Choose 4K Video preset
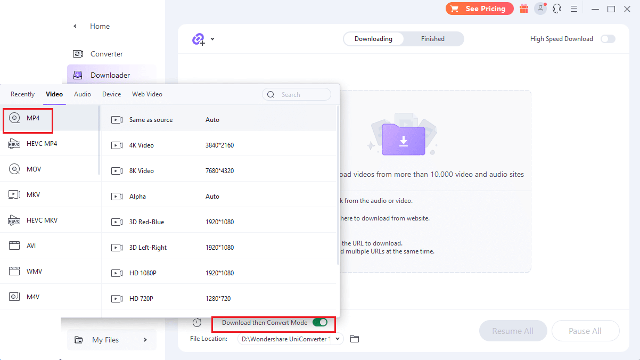This screenshot has width=640, height=360. [x=218, y=145]
